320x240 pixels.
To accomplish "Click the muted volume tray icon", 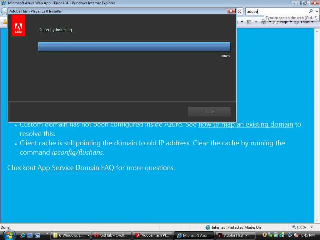I will click(296, 235).
